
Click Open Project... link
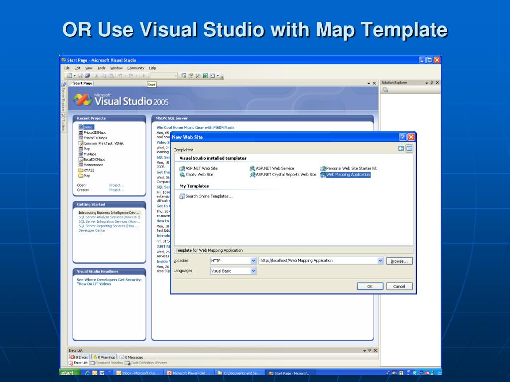click(x=116, y=185)
